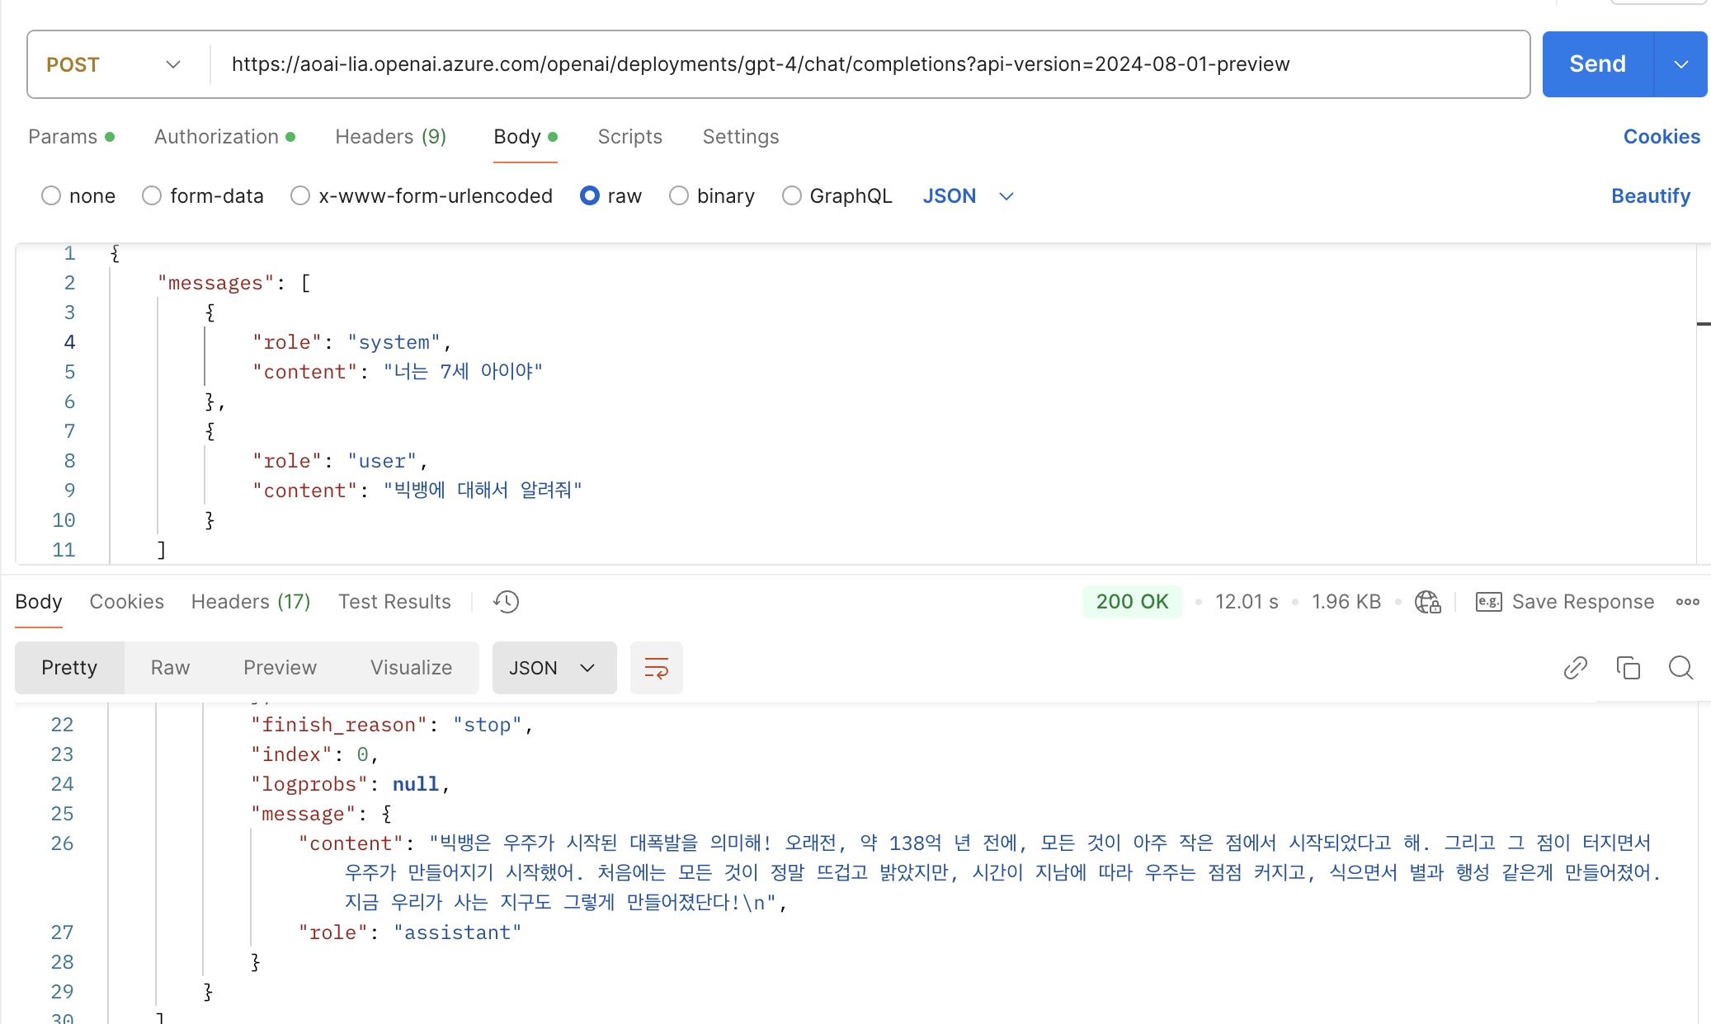Click the response history clock icon
The width and height of the screenshot is (1711, 1024).
506,602
